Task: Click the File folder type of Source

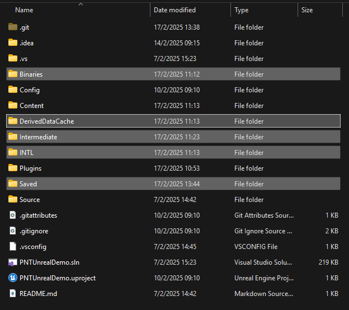Action: point(249,200)
